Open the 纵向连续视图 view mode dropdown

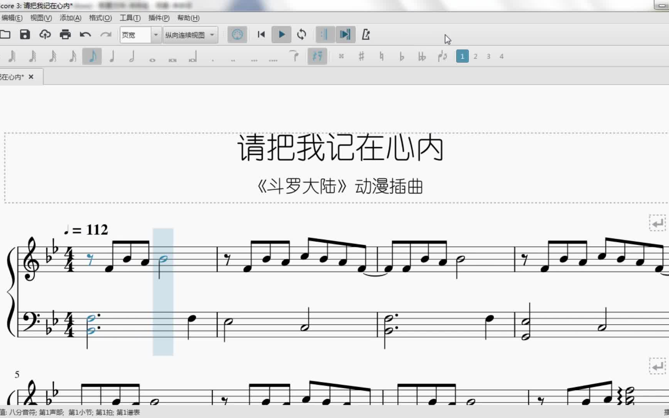click(x=190, y=35)
